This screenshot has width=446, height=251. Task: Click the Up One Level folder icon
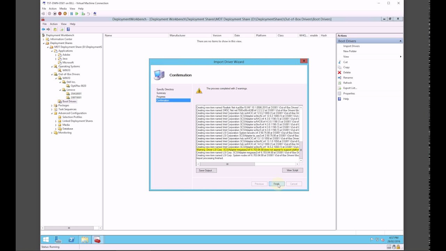tap(55, 29)
